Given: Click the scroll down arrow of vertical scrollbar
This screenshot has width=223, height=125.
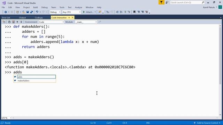Looking at the screenshot, I should click(220, 115).
